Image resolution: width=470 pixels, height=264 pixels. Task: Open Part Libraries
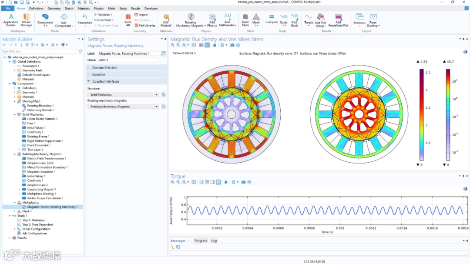[x=145, y=26]
